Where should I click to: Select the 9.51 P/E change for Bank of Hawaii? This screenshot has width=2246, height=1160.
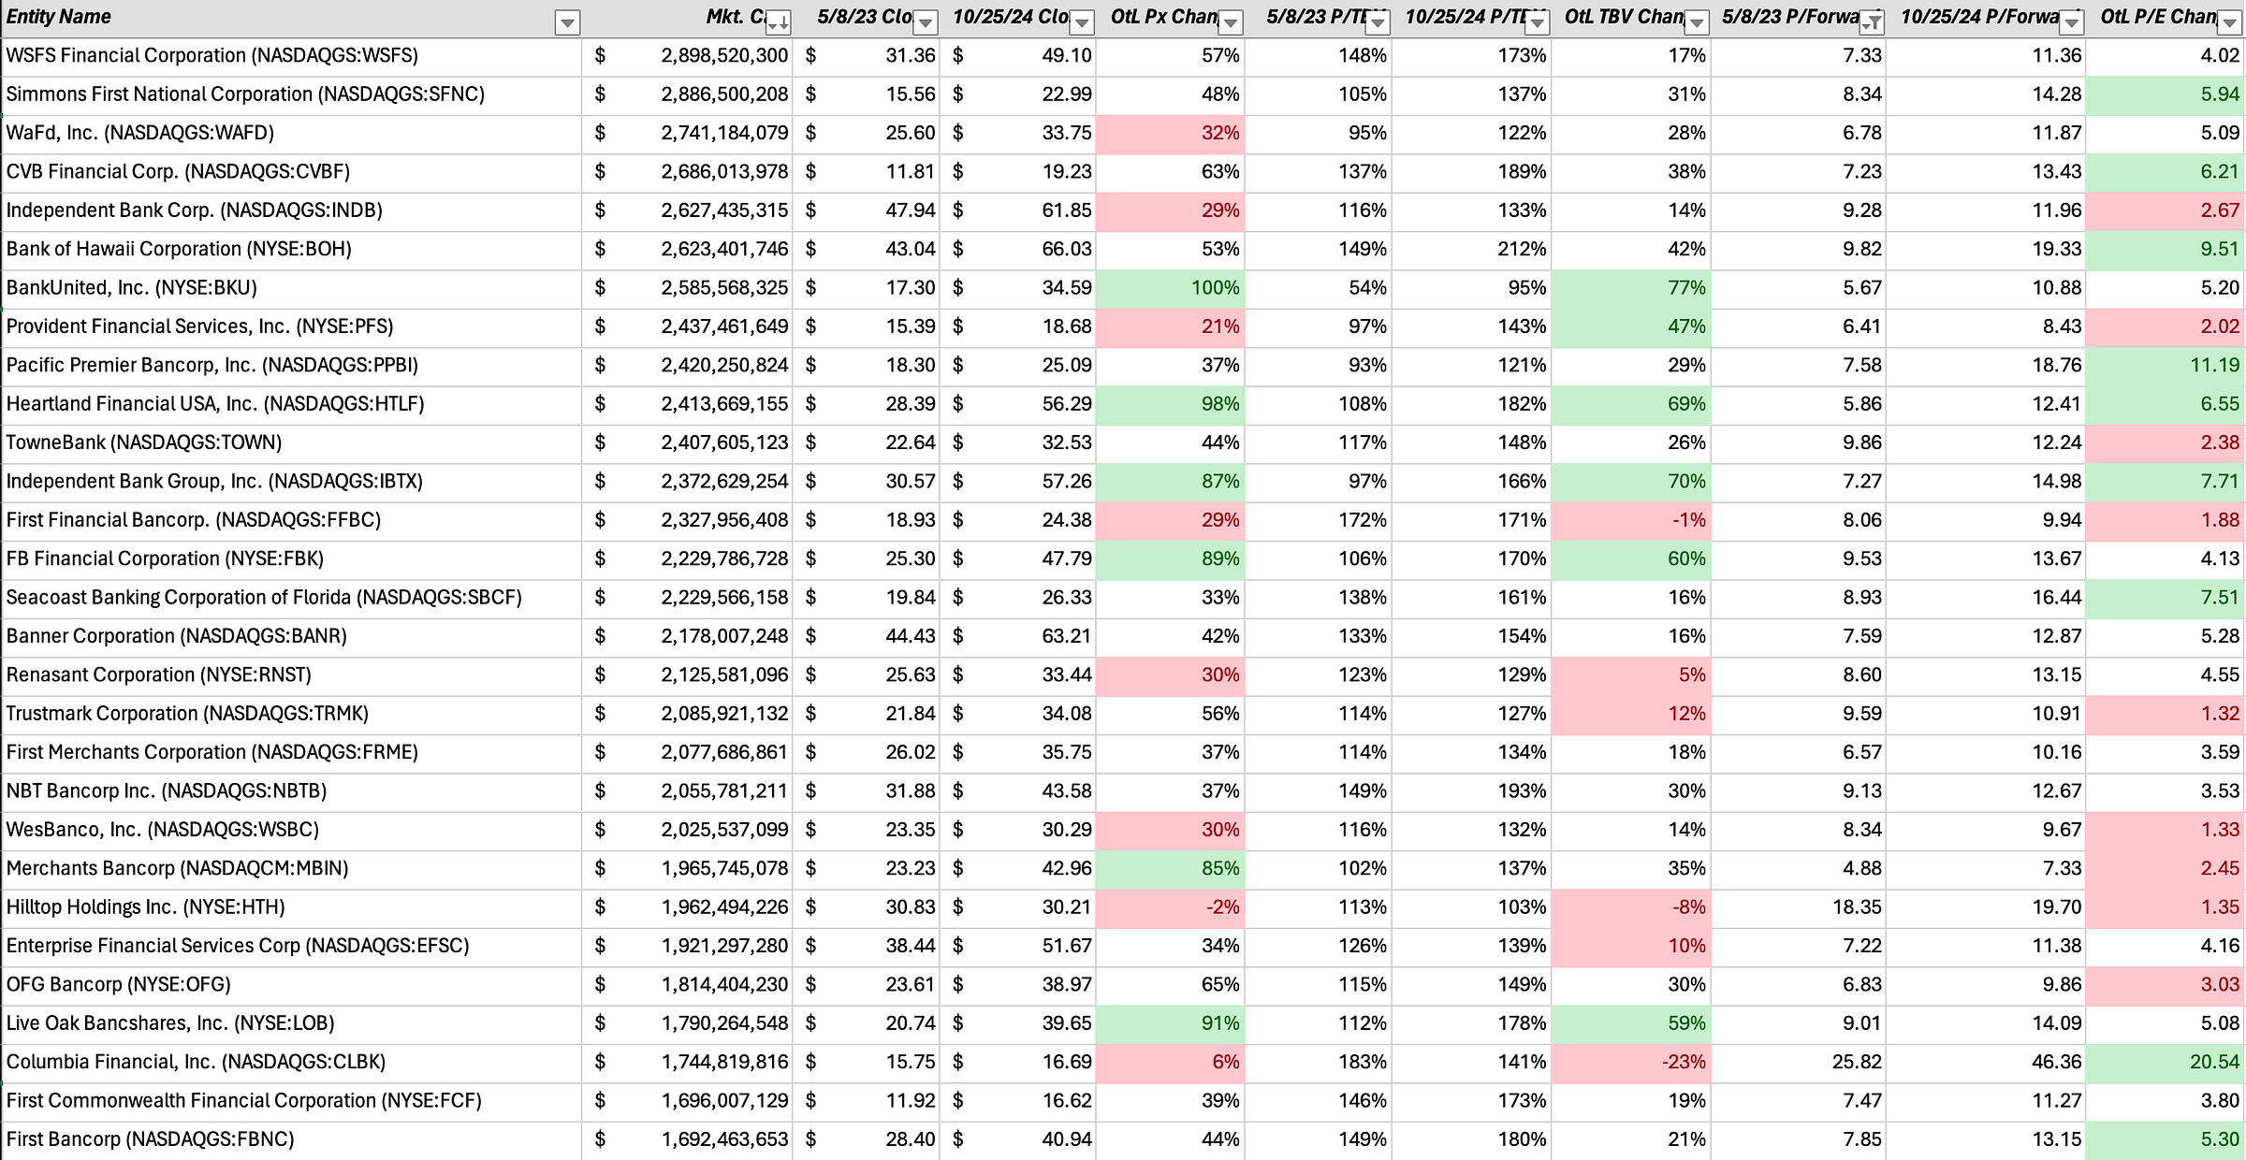coord(2166,250)
